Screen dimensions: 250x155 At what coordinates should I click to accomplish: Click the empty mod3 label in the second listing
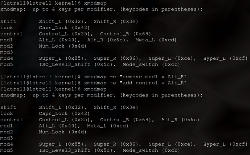point(6,138)
